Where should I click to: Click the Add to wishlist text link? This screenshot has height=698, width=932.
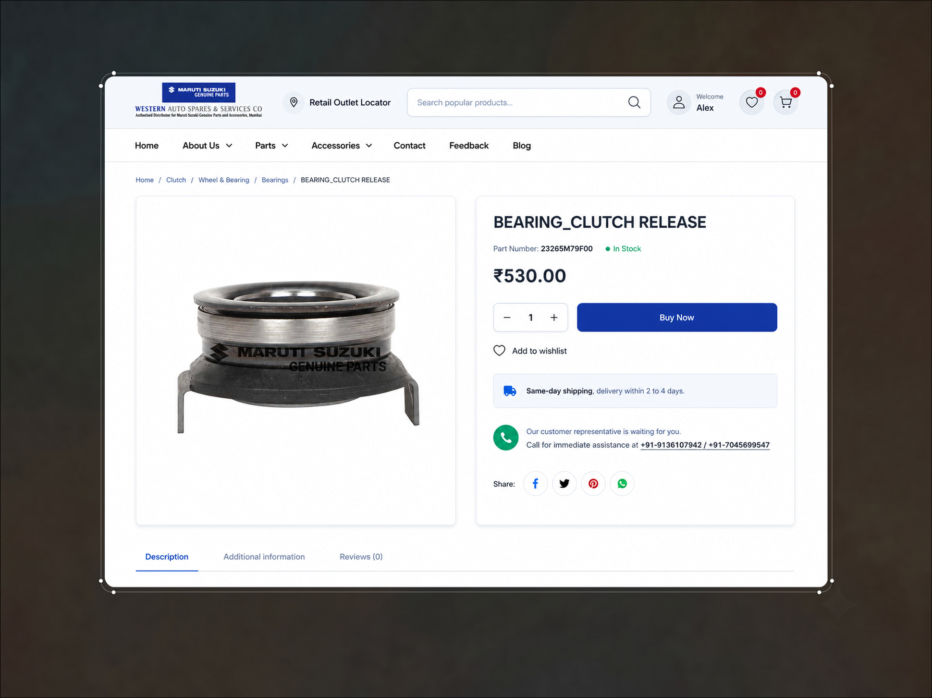pyautogui.click(x=539, y=351)
